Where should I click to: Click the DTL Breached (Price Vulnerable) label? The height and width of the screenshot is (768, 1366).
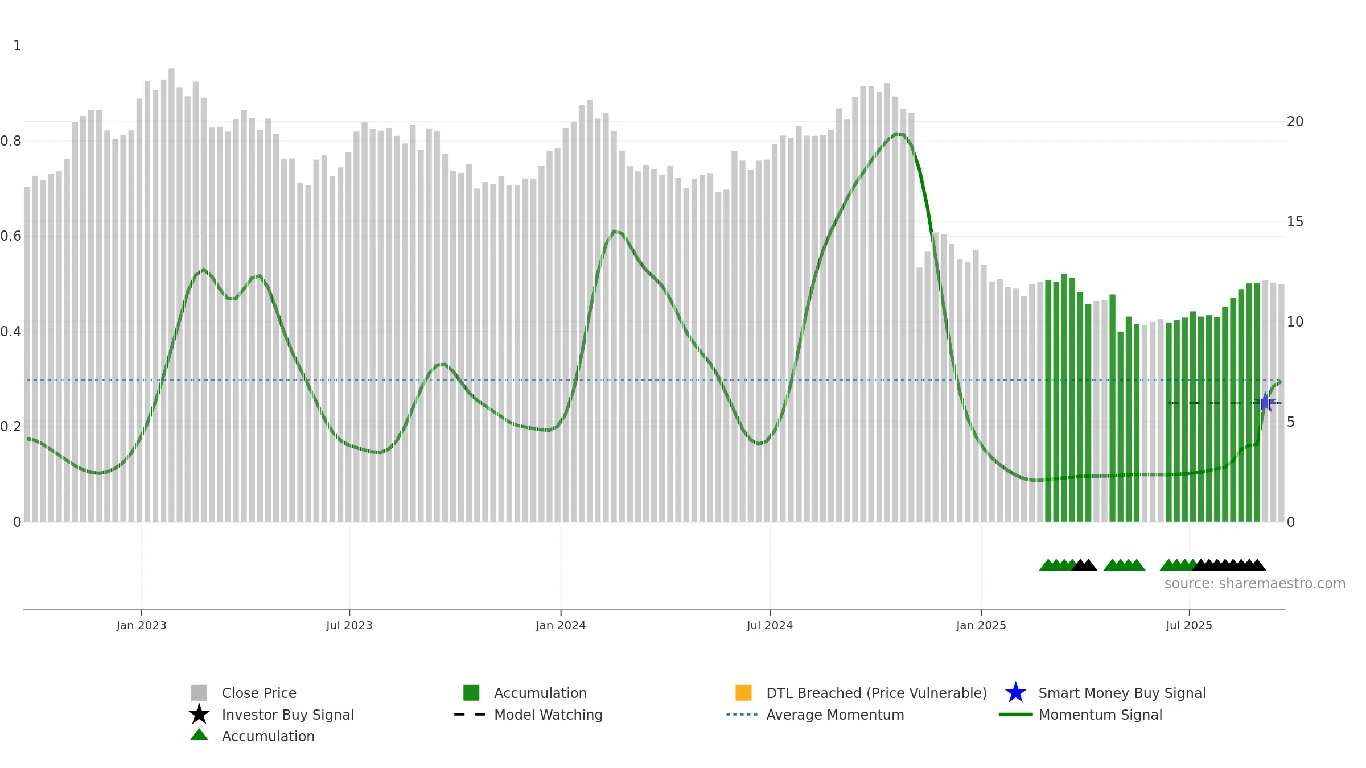click(877, 693)
